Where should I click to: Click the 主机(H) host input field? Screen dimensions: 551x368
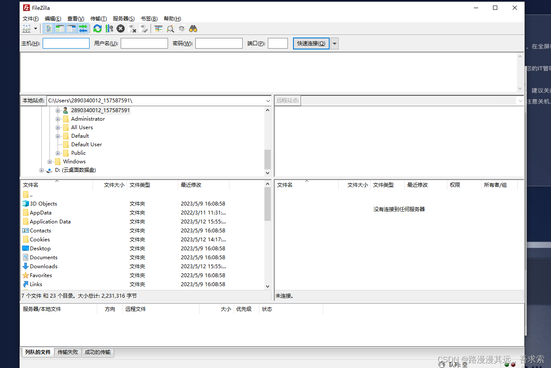point(66,43)
